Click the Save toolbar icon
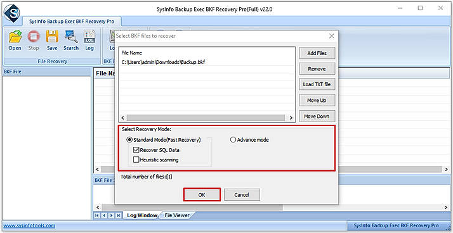This screenshot has width=453, height=233. coord(52,41)
